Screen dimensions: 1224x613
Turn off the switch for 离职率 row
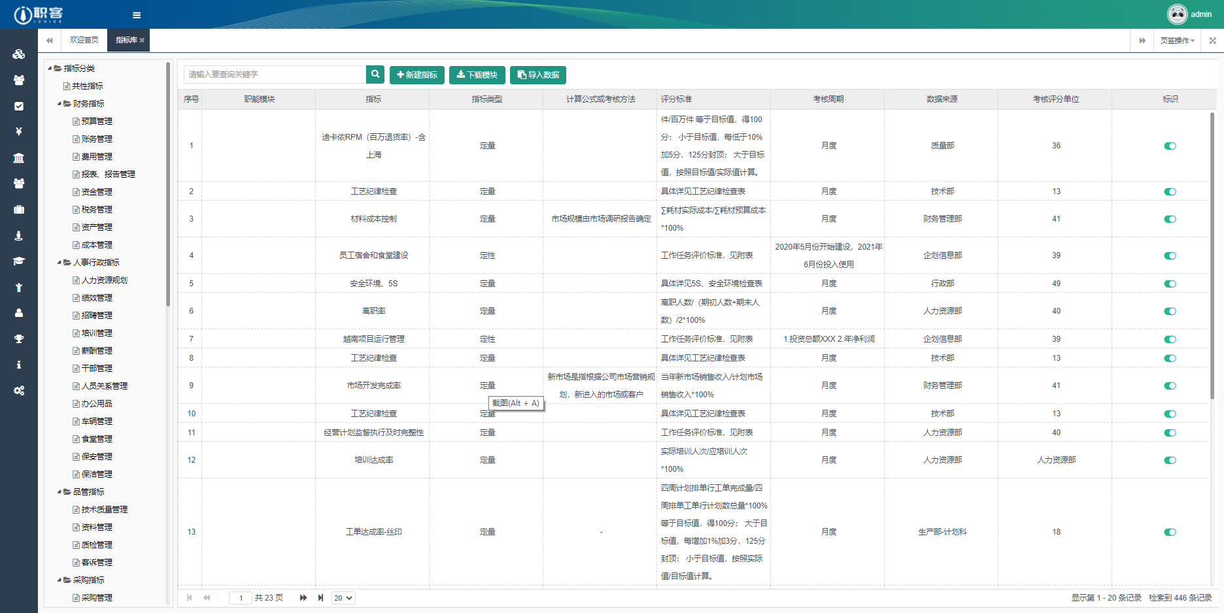point(1170,310)
